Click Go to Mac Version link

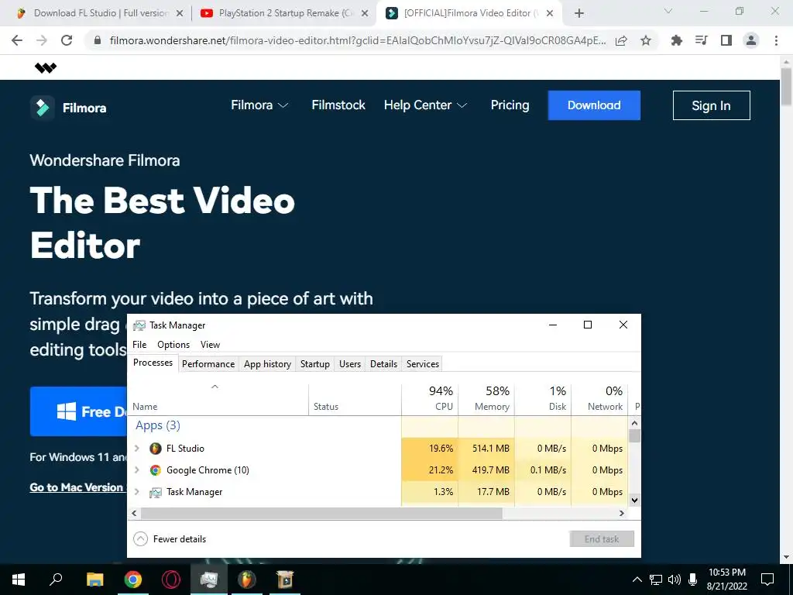77,487
